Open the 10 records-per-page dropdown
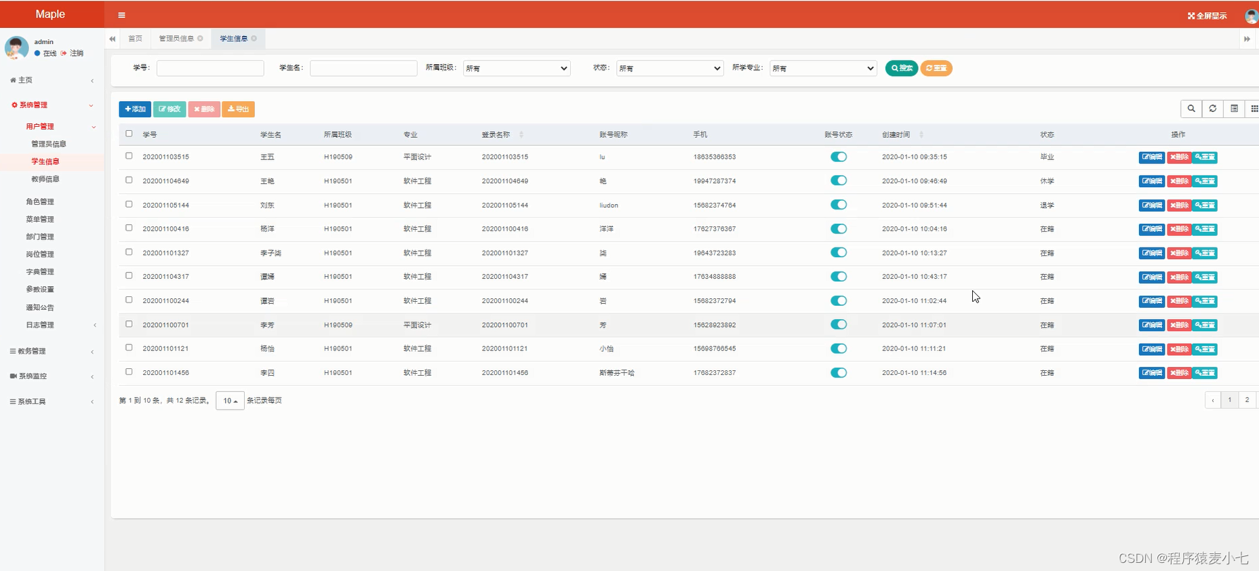The height and width of the screenshot is (571, 1259). pyautogui.click(x=230, y=401)
